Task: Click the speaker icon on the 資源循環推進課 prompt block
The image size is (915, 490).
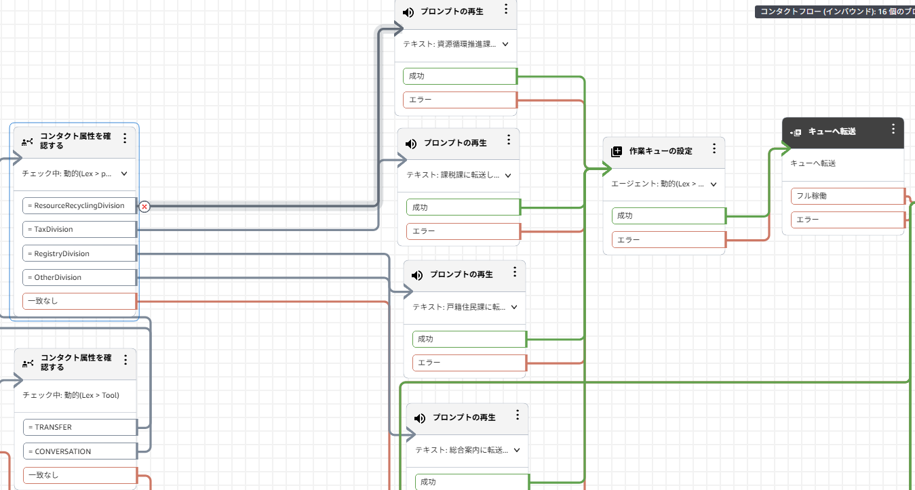Action: click(408, 12)
